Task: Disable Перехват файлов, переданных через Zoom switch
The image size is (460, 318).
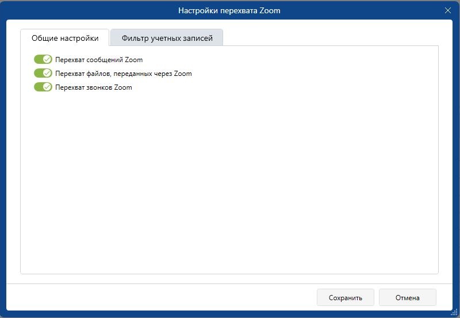Action: [x=43, y=74]
